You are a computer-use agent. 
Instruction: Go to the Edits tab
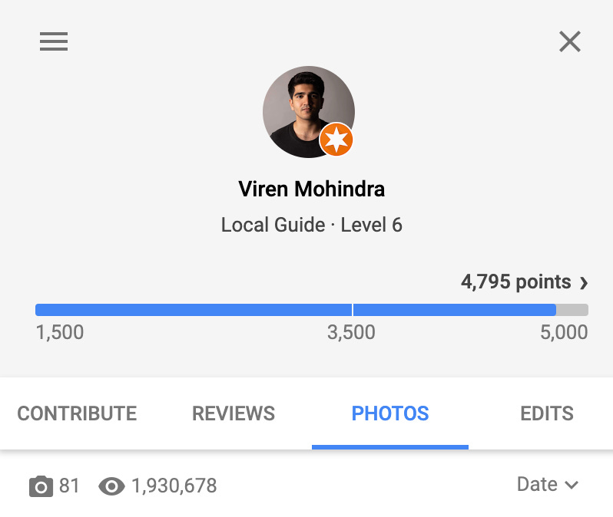547,414
